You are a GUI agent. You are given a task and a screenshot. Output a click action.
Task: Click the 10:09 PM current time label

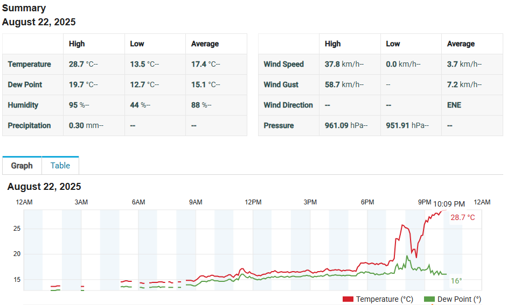tap(449, 204)
